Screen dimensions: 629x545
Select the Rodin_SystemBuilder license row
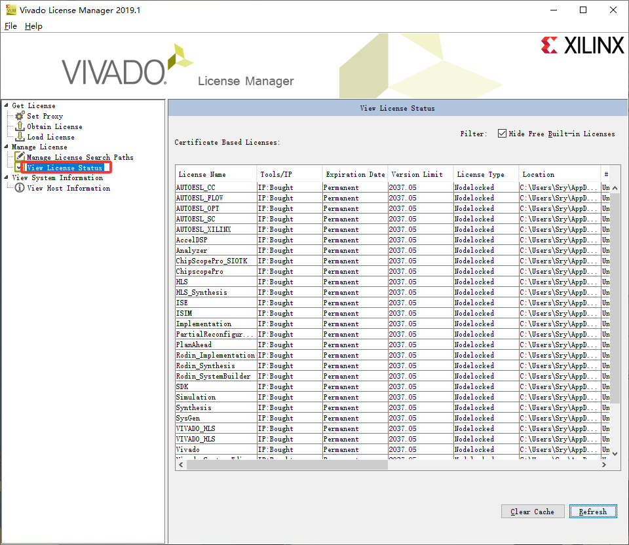click(x=393, y=376)
